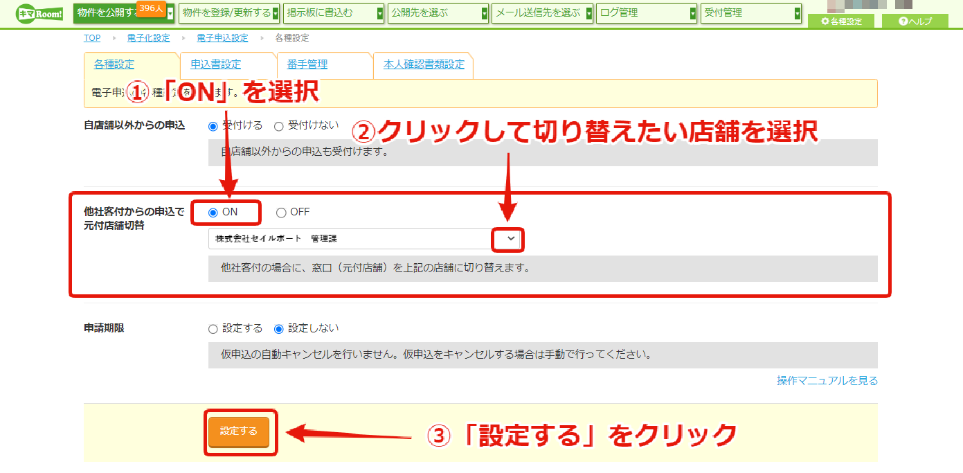This screenshot has width=963, height=473.
Task: Open the 物件を公開する menu
Action: tap(124, 13)
